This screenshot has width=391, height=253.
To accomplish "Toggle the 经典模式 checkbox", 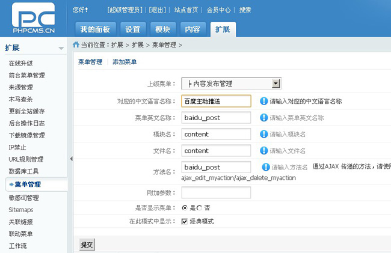I will tap(185, 221).
